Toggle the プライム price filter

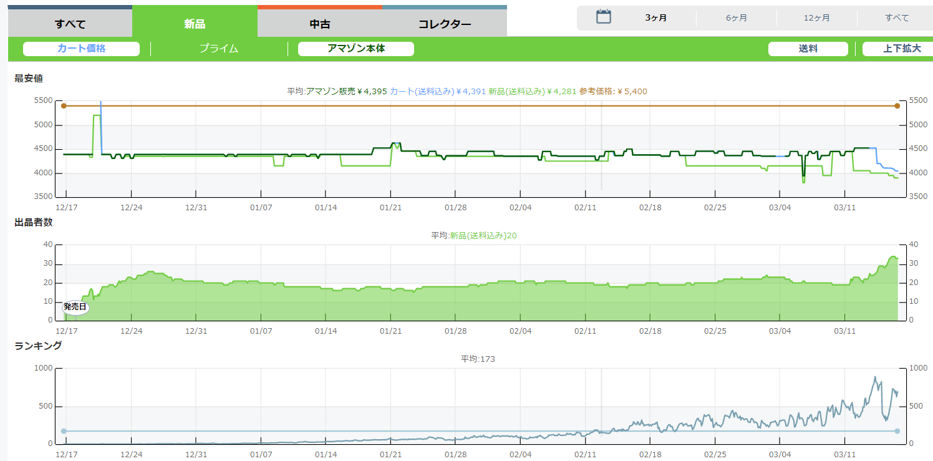219,49
